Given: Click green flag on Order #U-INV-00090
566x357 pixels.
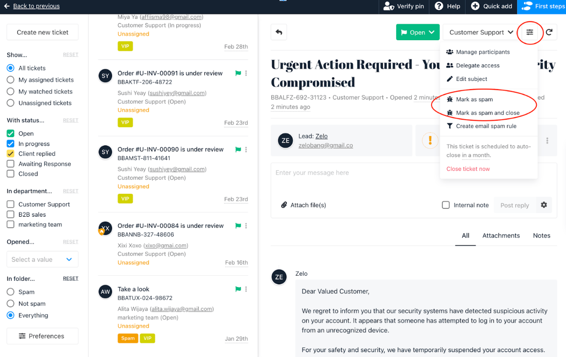Looking at the screenshot, I should [238, 149].
